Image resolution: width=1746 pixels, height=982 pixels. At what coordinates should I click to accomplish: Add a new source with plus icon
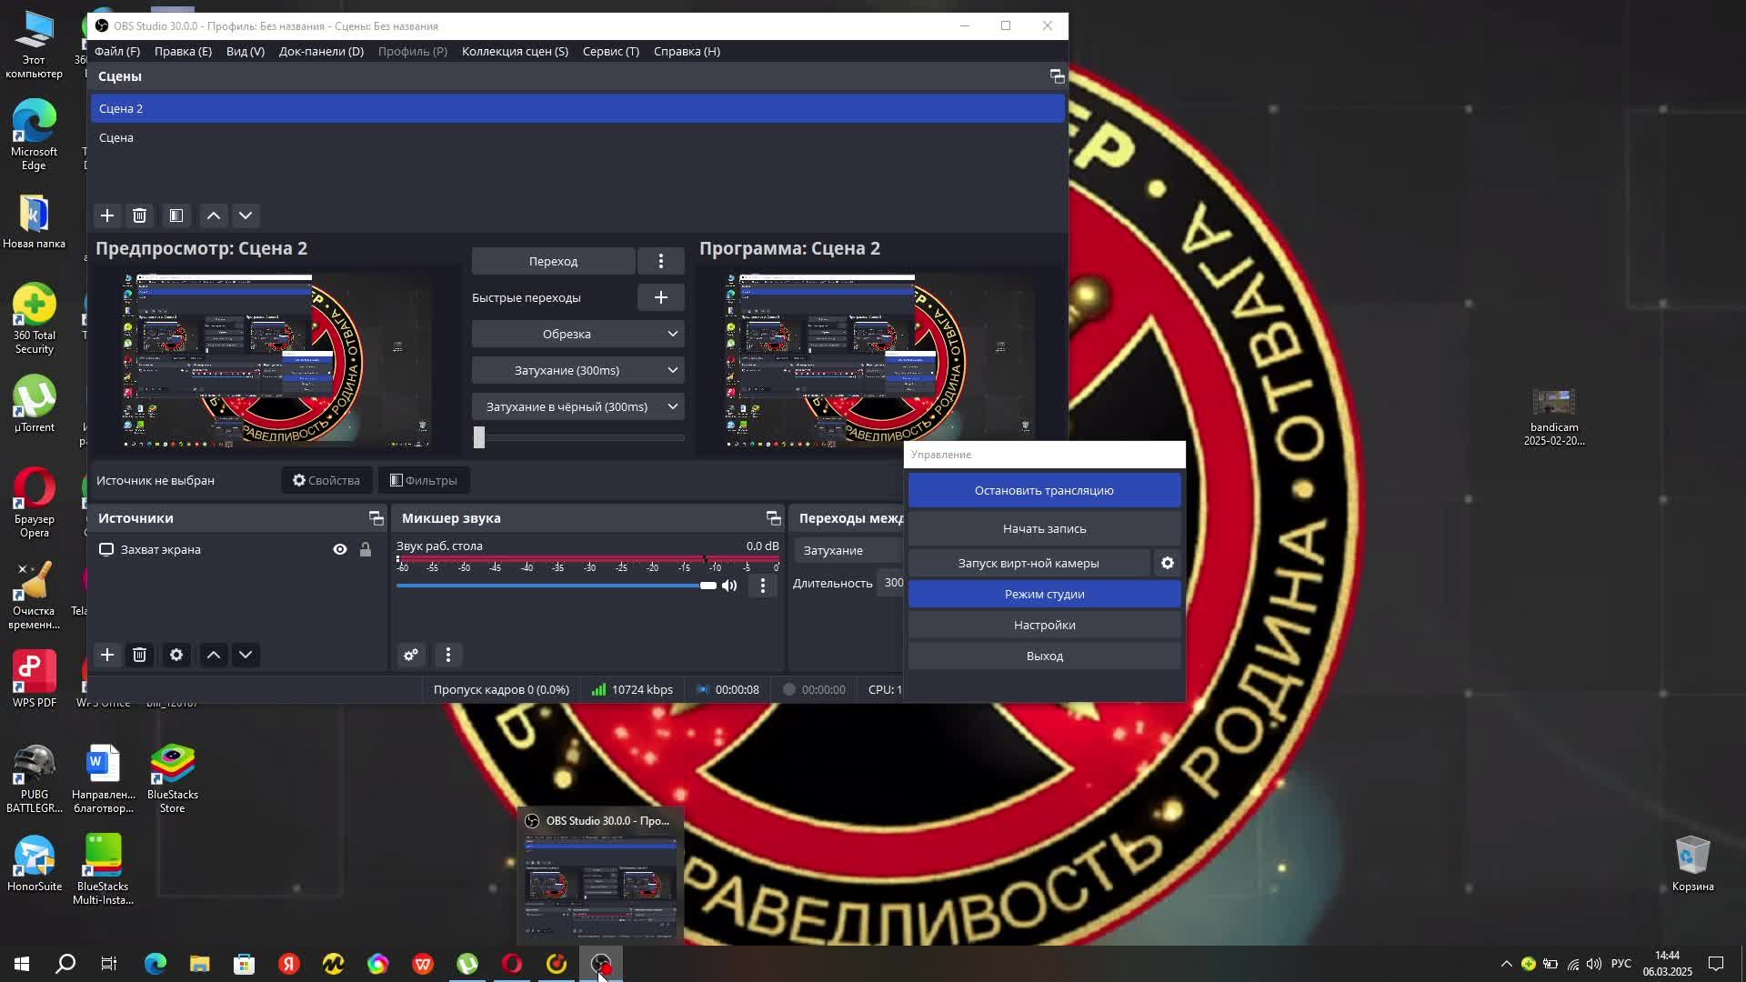[x=107, y=655]
